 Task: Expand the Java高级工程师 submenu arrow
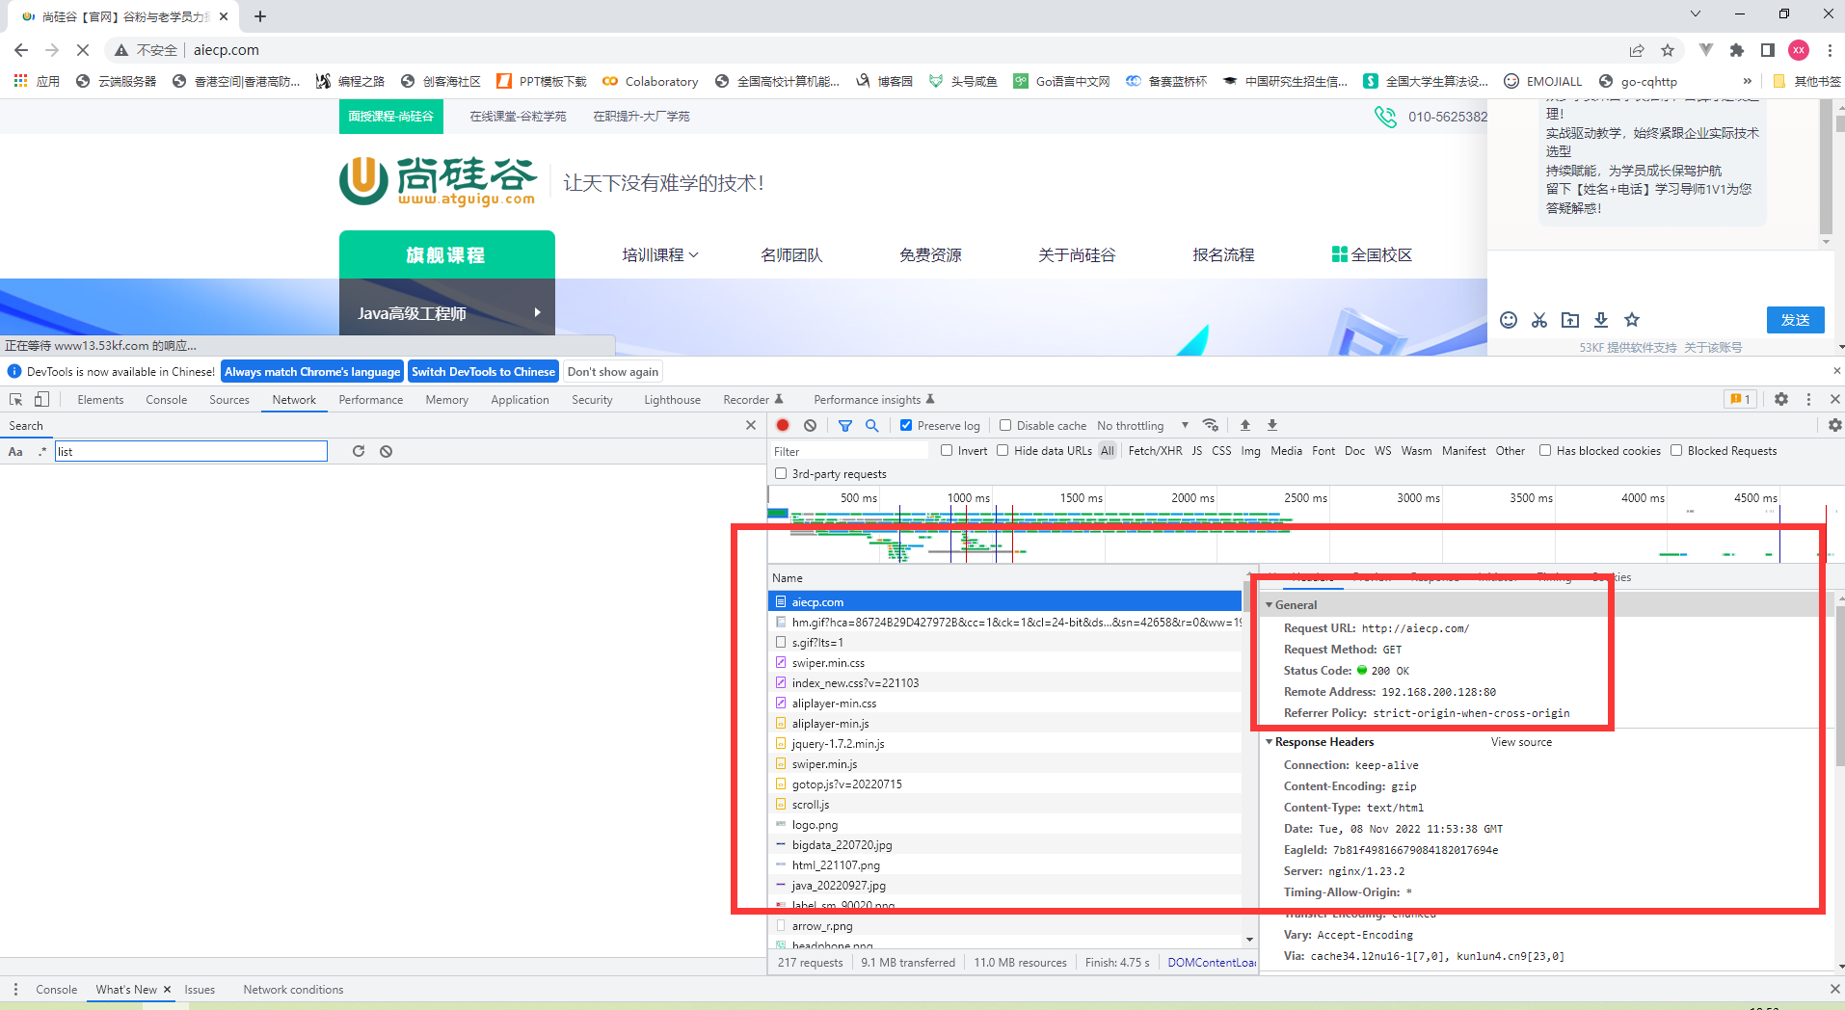click(x=537, y=312)
